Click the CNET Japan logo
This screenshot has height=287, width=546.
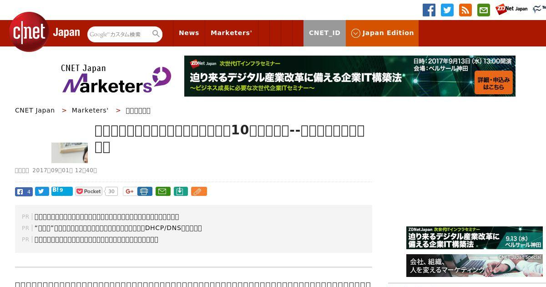45,32
